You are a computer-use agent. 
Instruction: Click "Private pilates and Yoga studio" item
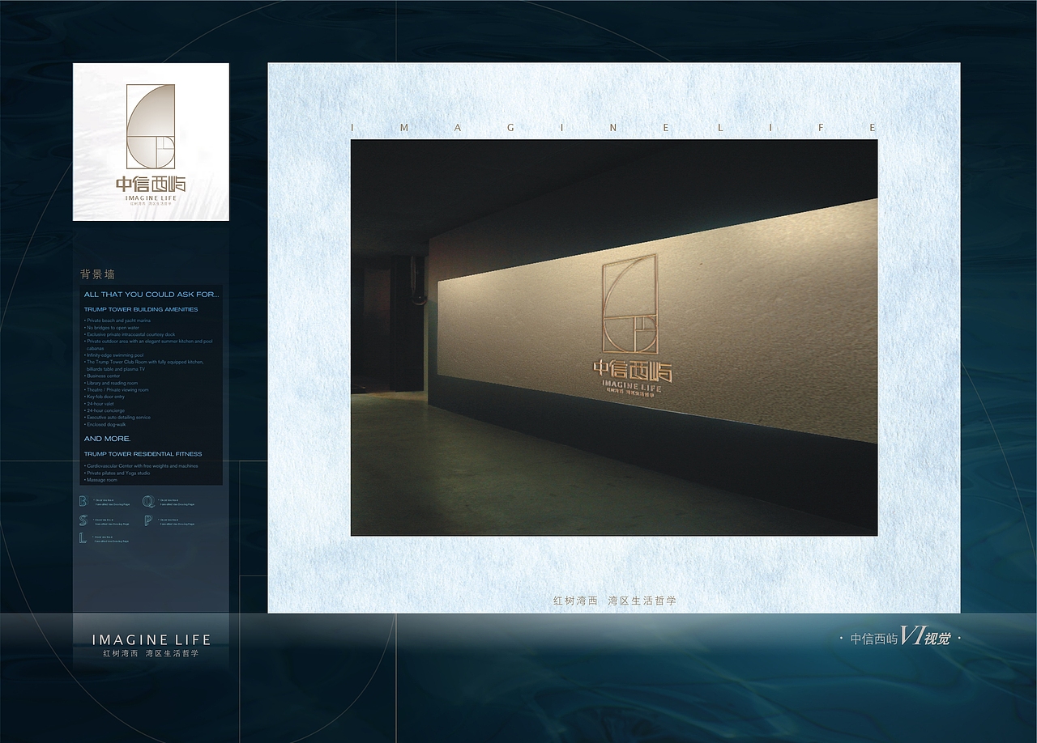click(117, 473)
